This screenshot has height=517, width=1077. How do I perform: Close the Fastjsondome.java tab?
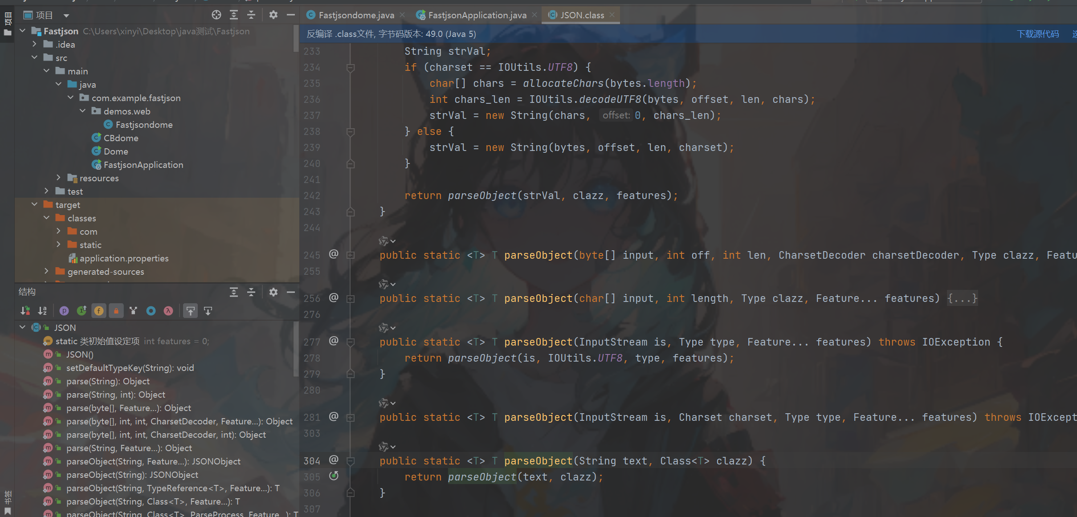pyautogui.click(x=403, y=15)
